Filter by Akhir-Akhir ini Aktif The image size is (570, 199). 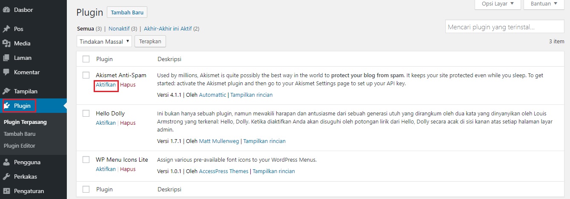coord(168,29)
